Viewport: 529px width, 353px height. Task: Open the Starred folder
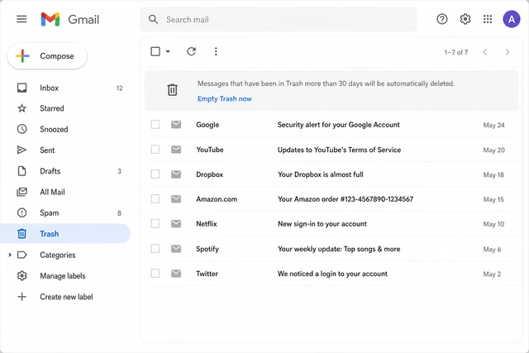click(x=65, y=108)
